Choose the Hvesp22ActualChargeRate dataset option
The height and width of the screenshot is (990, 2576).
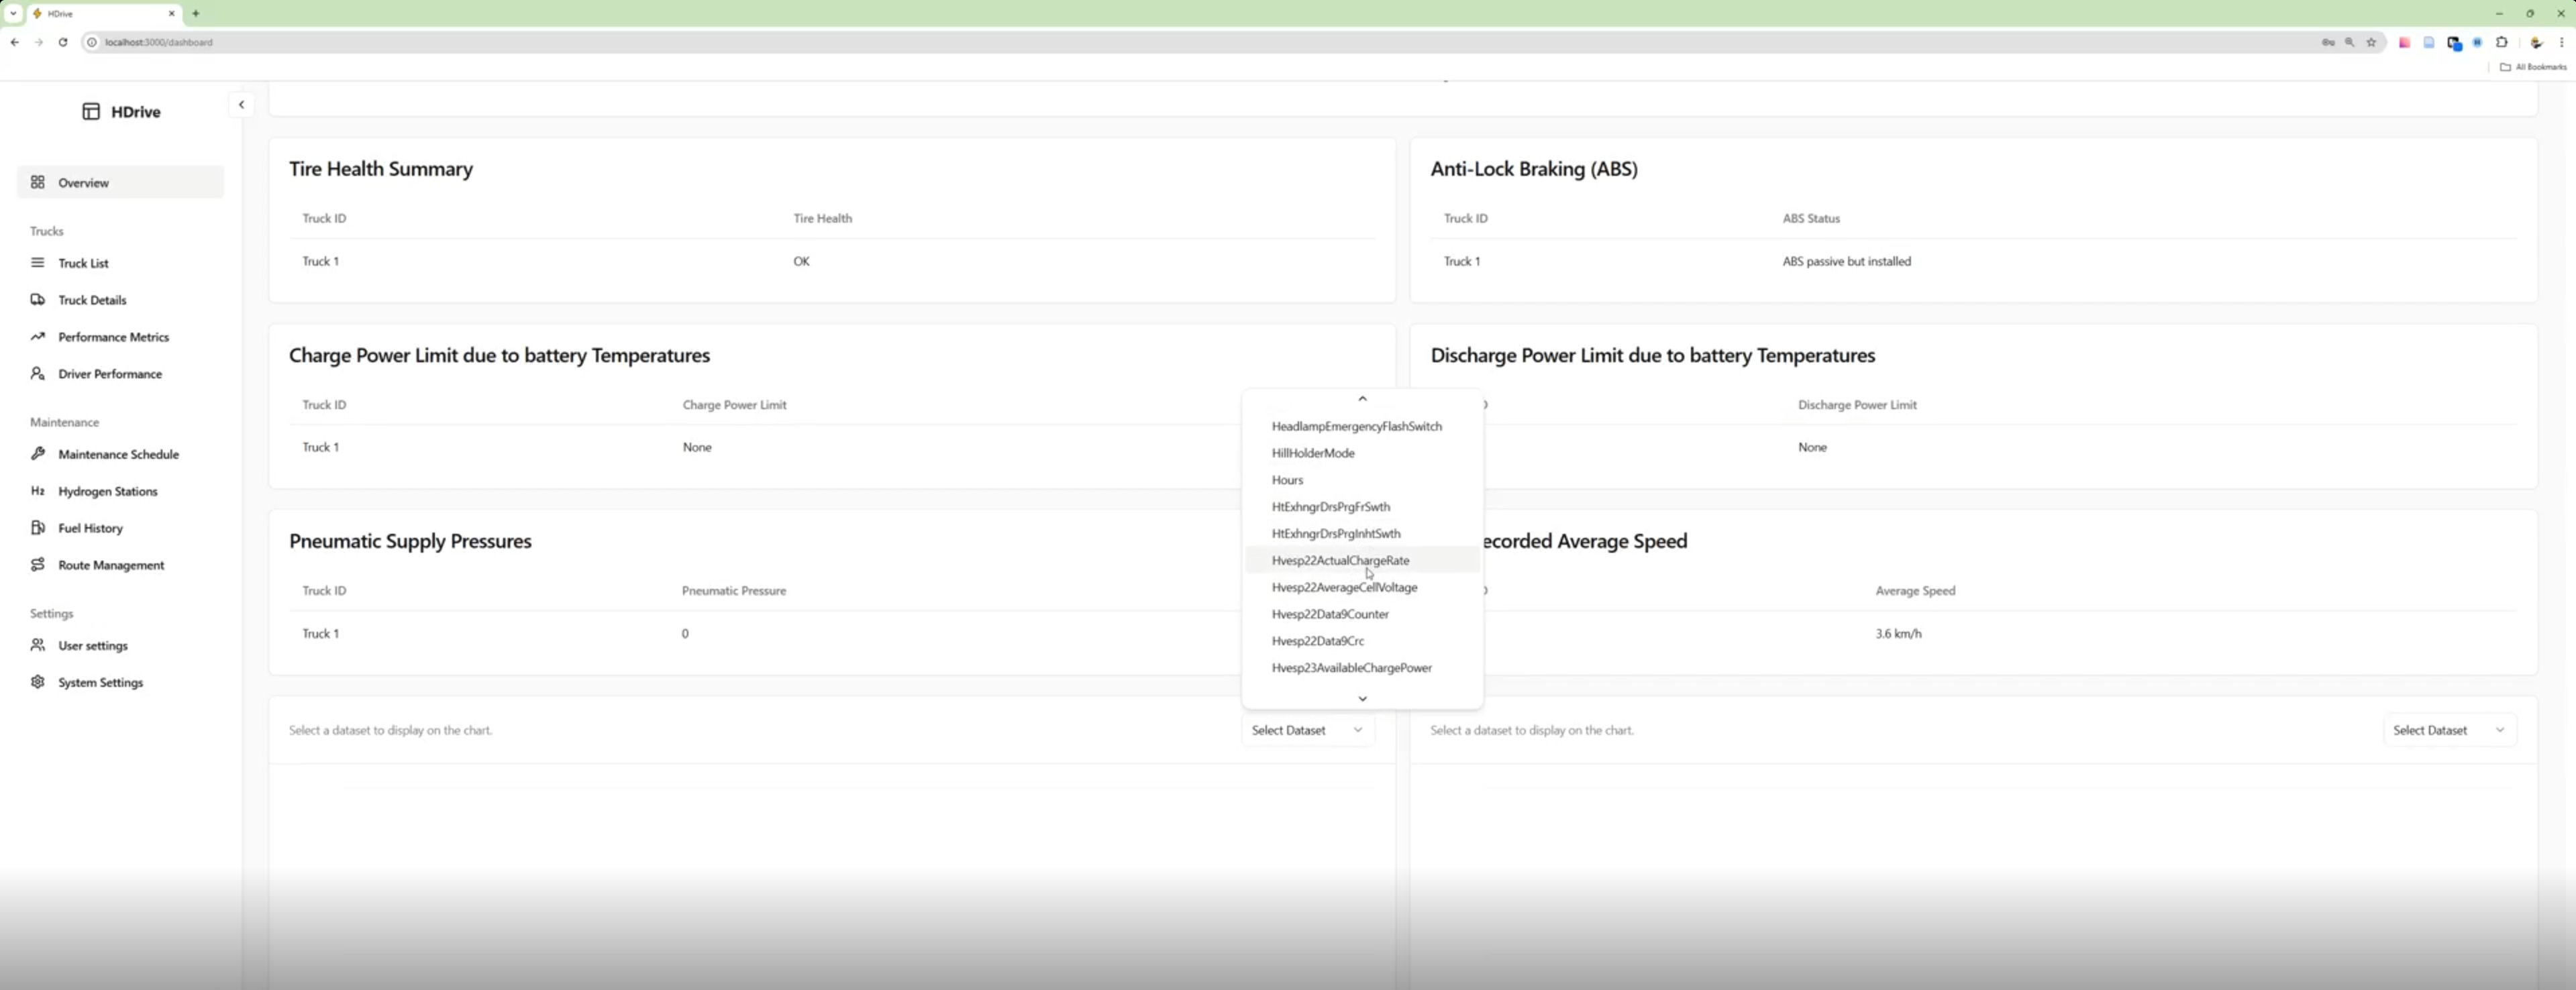click(1340, 560)
